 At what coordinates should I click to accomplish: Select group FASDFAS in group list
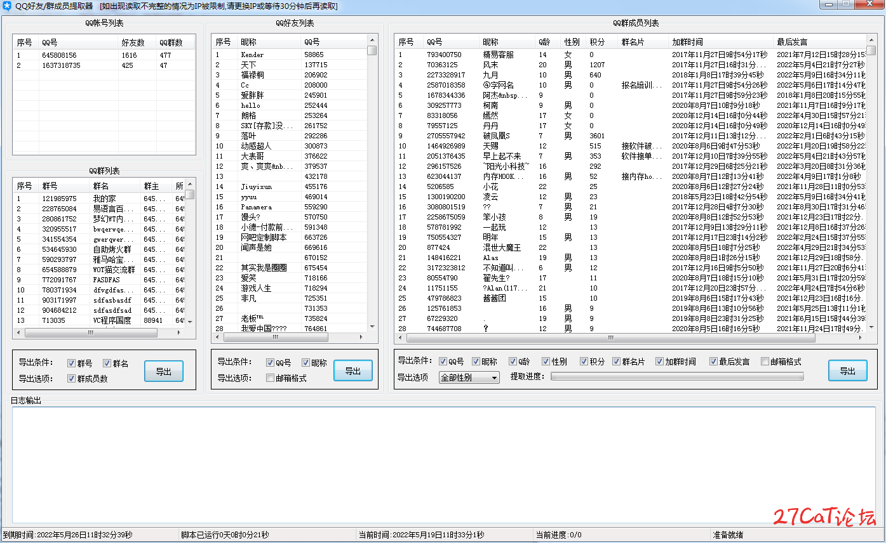(x=99, y=280)
